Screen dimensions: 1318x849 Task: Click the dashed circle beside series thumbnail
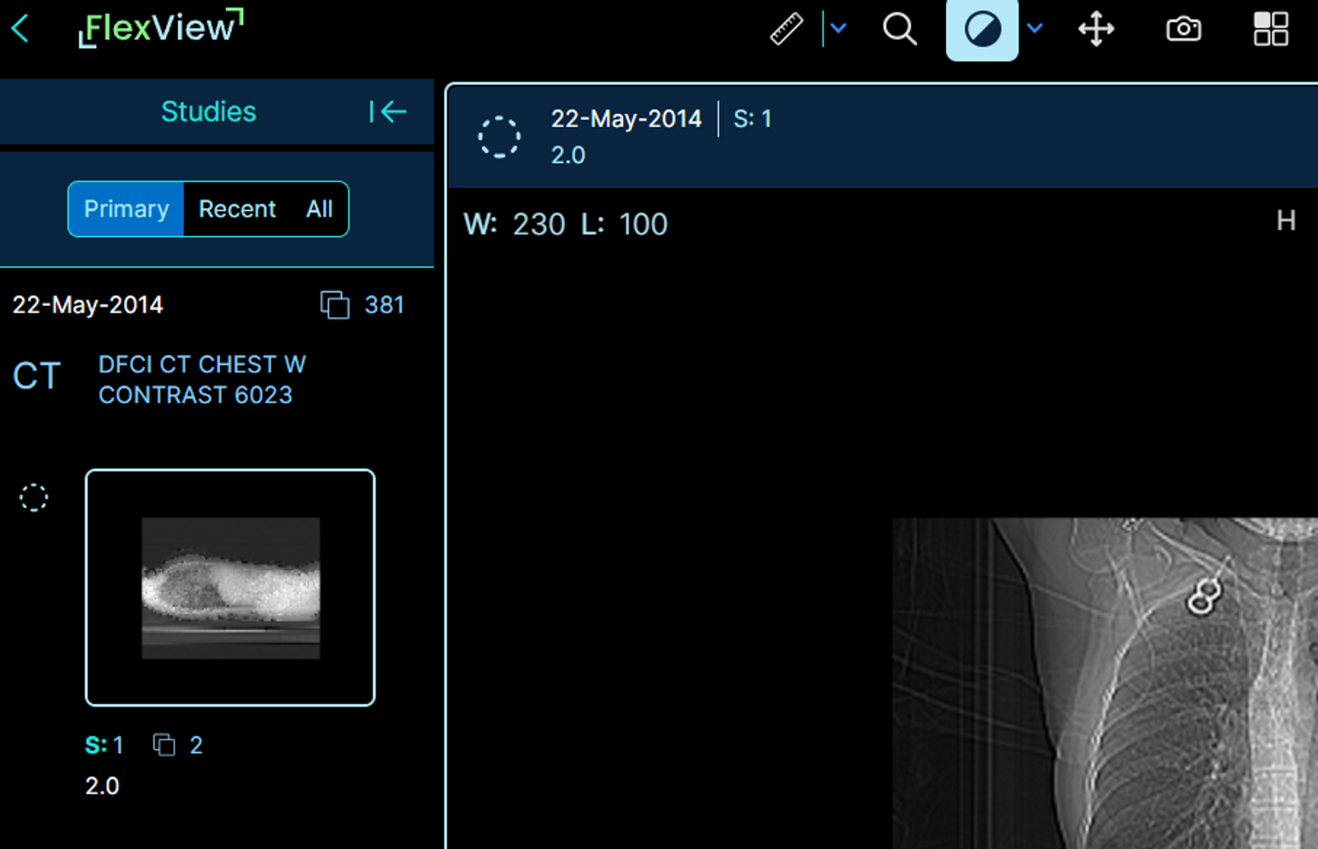tap(34, 497)
